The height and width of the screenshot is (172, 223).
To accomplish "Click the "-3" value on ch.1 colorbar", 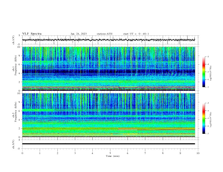I will point(208,56).
